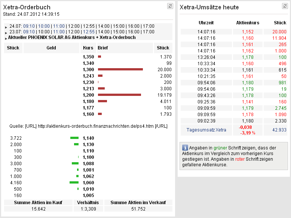Click the red bar at ask price 1,180
The height and width of the screenshot is (218, 291).
102,101
